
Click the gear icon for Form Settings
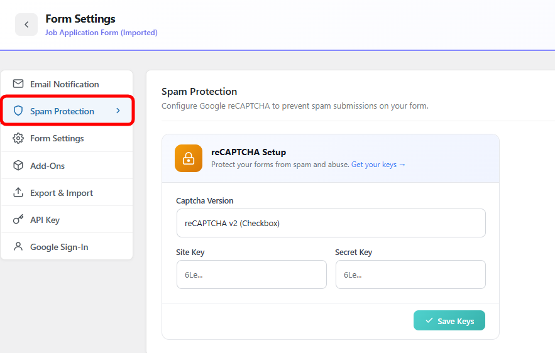tap(18, 138)
